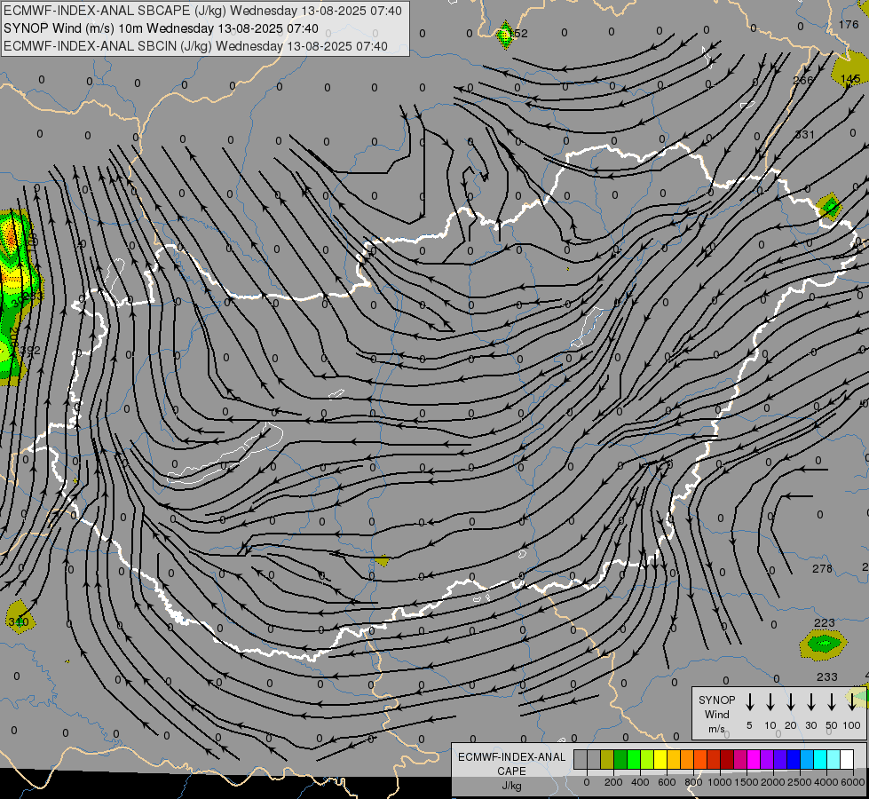Click the 50 label in wind legend
This screenshot has height=799, width=869.
click(832, 725)
